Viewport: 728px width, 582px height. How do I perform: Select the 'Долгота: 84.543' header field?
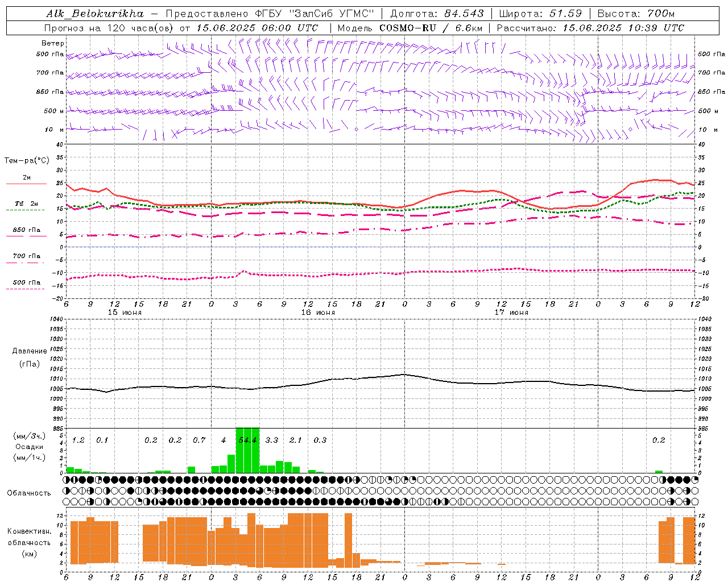pyautogui.click(x=437, y=14)
